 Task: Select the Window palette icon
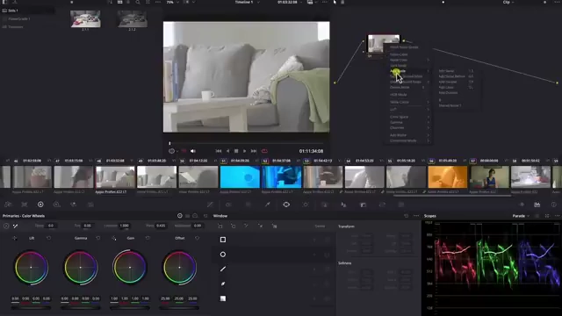point(286,205)
